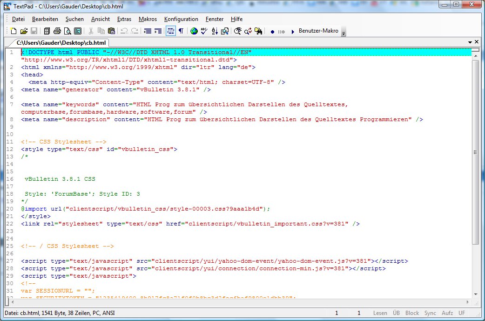Image resolution: width=485 pixels, height=321 pixels.
Task: Click the vertical scrollbar thumb
Action: [476, 152]
